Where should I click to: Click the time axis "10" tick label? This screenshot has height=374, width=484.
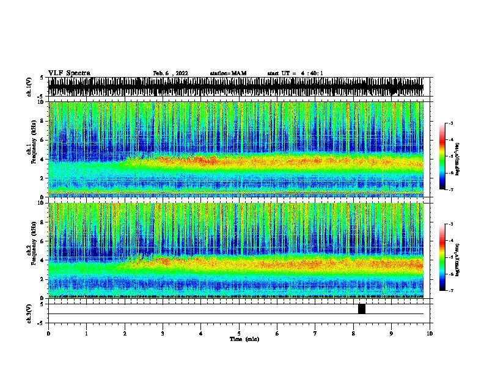[430, 333]
